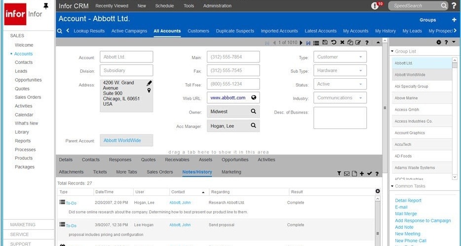Click the lookup magnifier before Lookup Results

60,31
